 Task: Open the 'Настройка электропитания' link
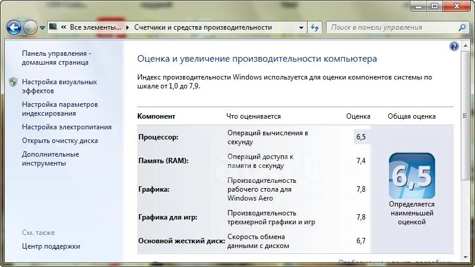tap(66, 127)
